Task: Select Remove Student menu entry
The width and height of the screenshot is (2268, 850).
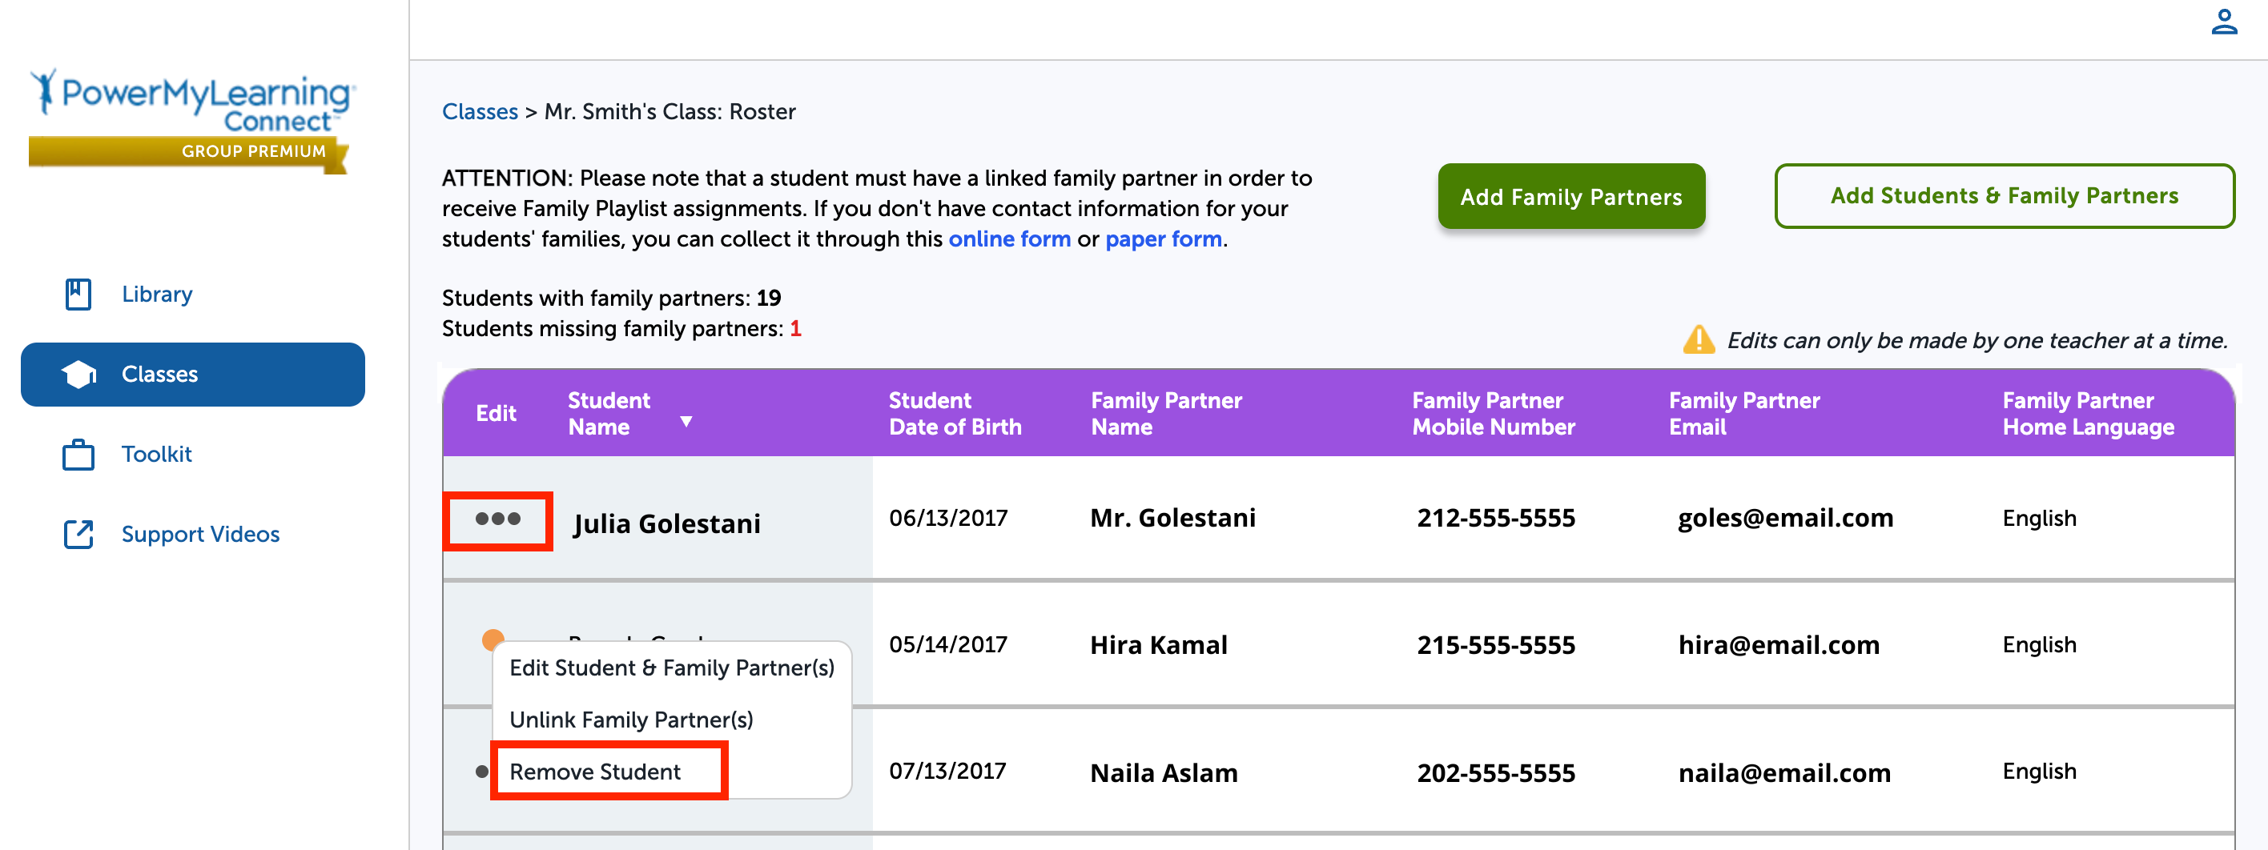Action: 595,772
